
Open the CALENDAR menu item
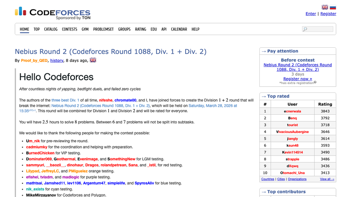coord(179,29)
